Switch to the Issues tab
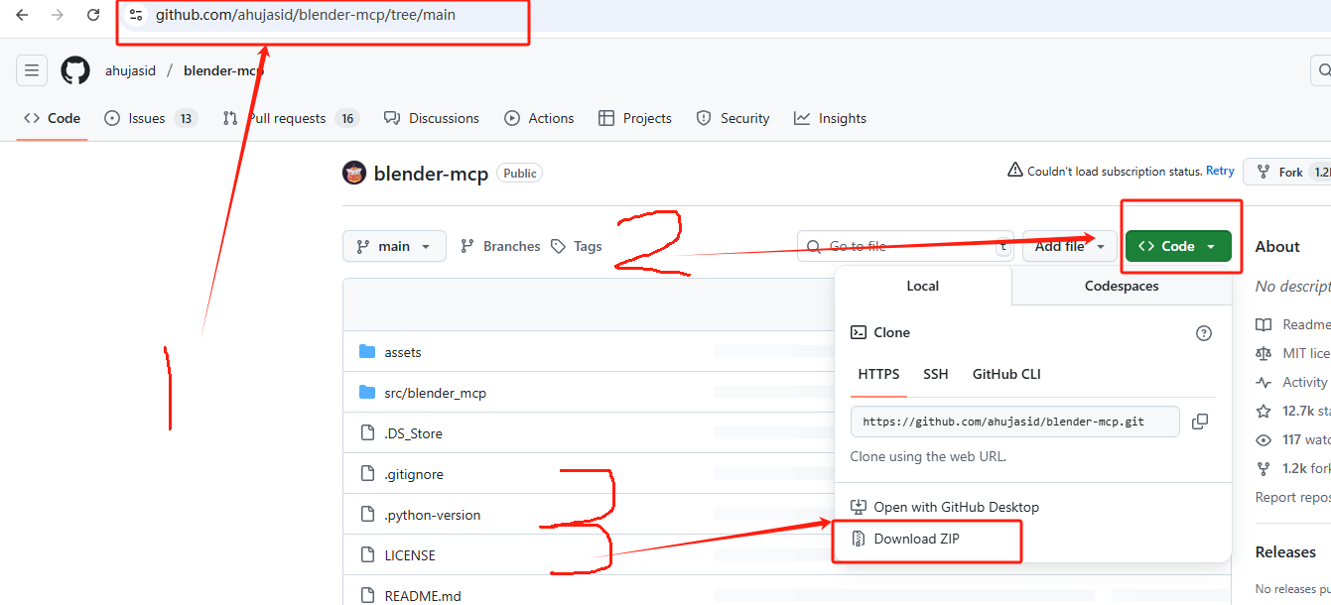 tap(151, 118)
